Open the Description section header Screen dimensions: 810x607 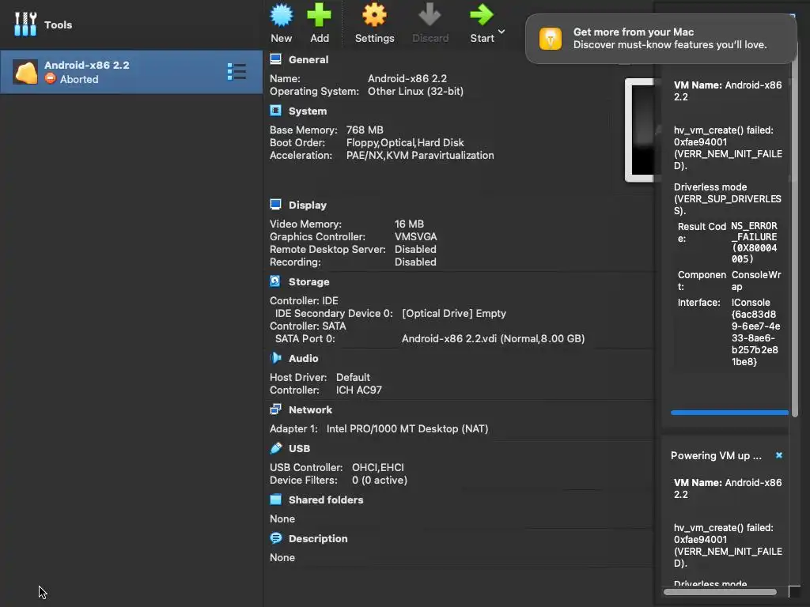318,539
